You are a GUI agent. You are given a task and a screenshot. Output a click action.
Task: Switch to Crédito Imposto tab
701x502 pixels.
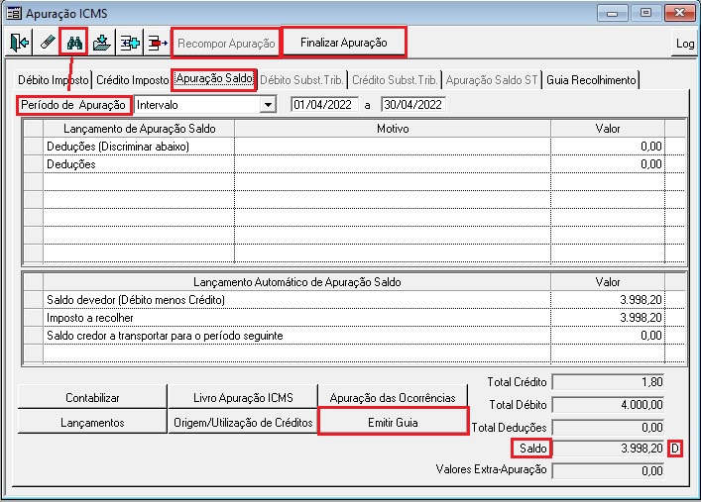[132, 80]
